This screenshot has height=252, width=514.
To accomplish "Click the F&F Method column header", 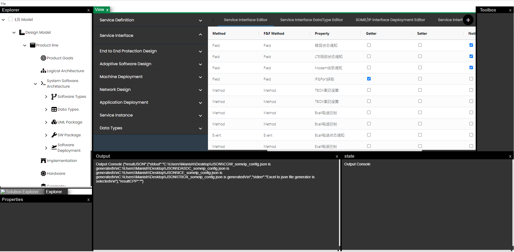I will coord(274,33).
